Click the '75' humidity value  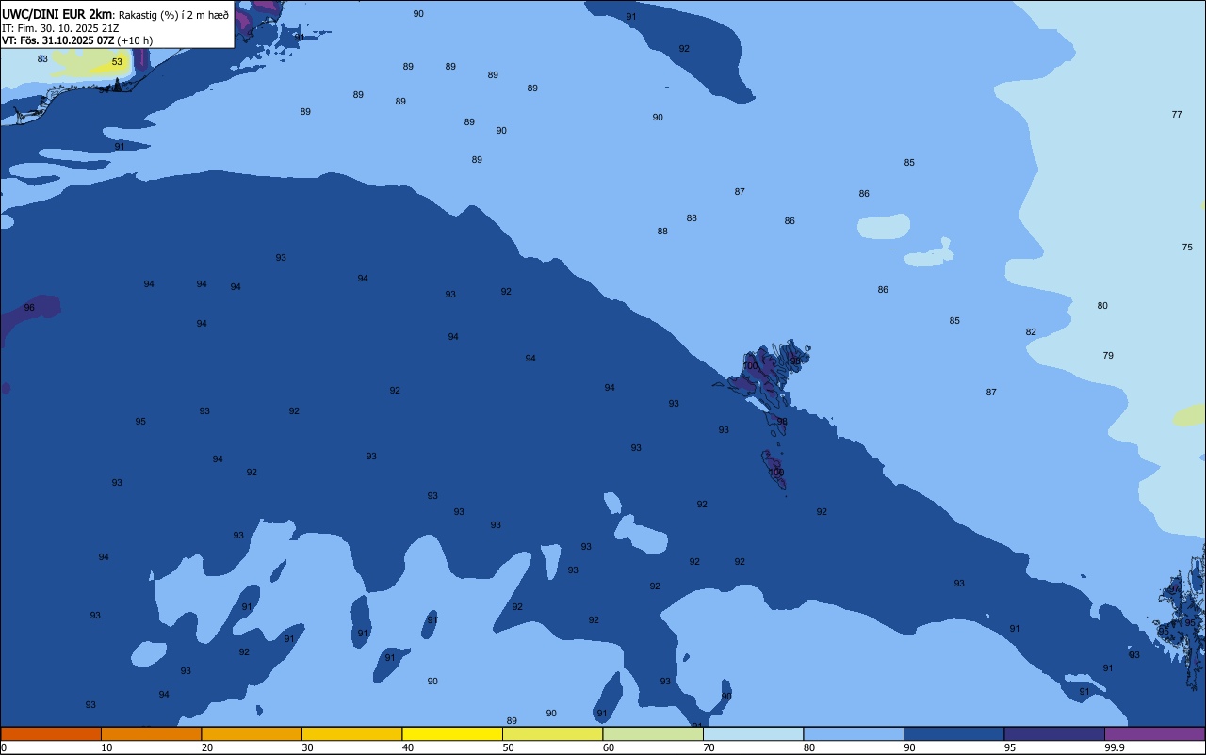tap(1187, 247)
